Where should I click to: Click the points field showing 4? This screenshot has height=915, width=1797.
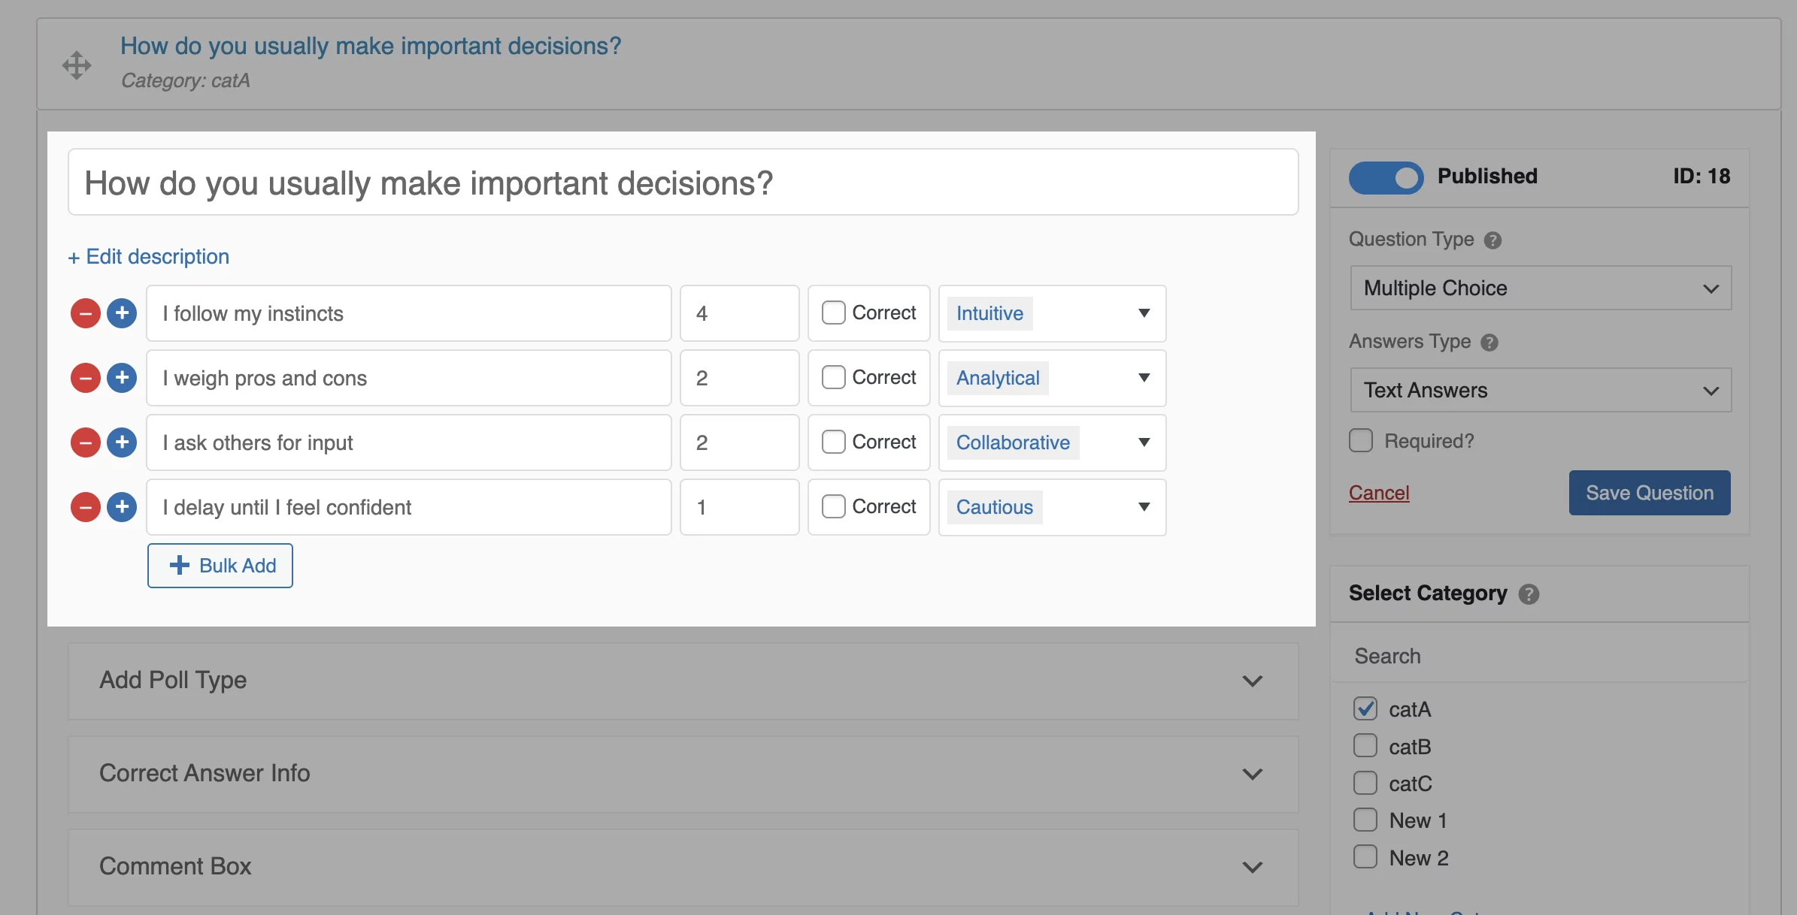[740, 313]
